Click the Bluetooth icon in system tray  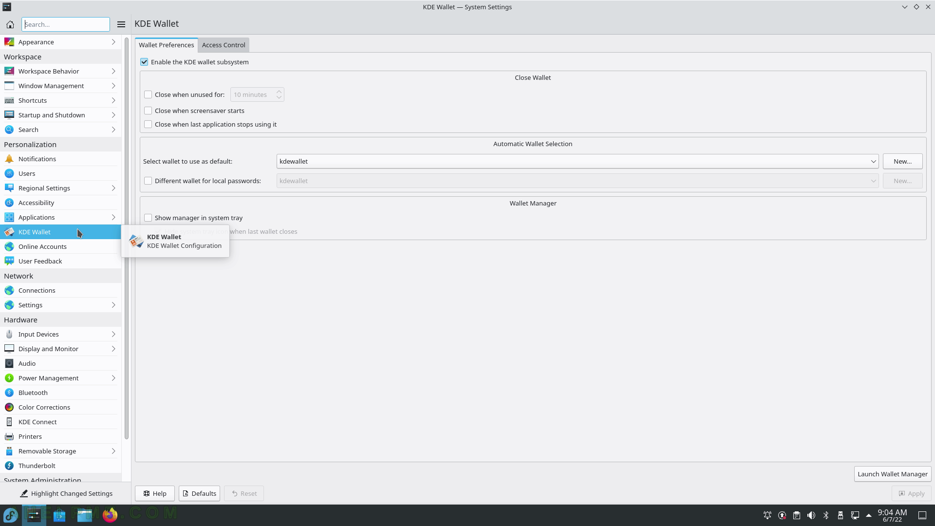pyautogui.click(x=826, y=515)
